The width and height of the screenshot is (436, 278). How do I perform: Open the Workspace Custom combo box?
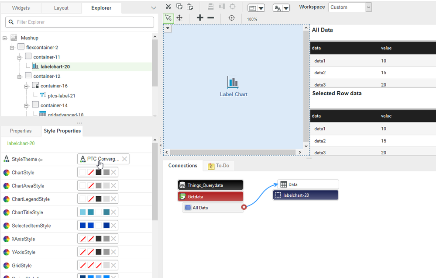coord(350,7)
